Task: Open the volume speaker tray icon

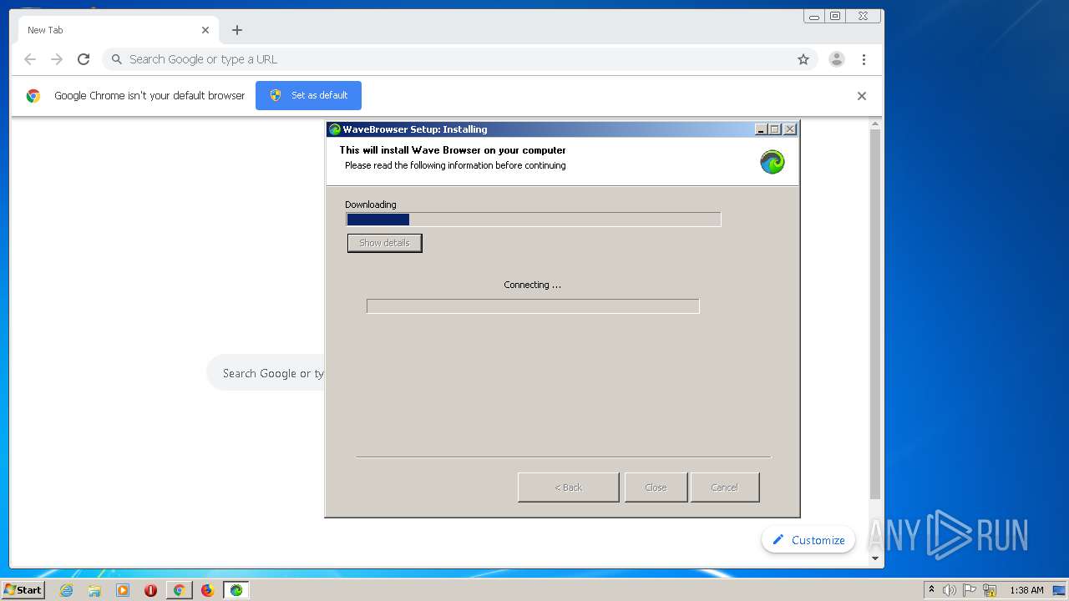Action: click(x=950, y=590)
